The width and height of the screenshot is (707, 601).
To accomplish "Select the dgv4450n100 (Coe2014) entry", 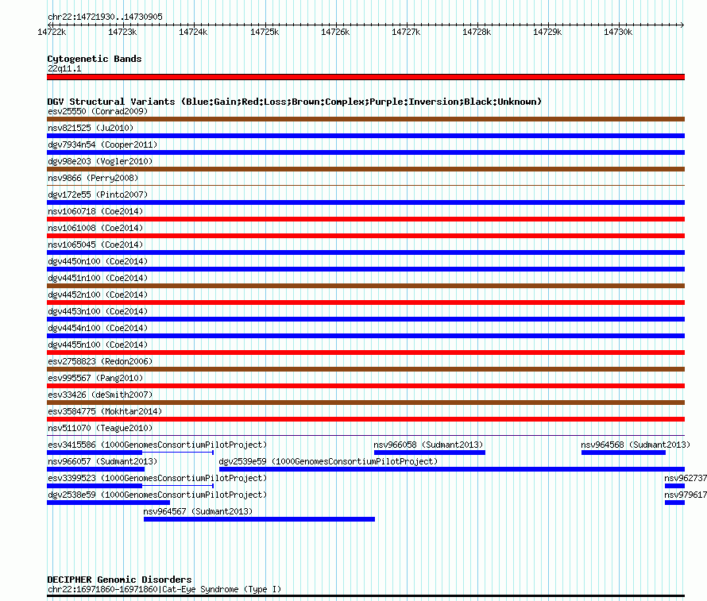I will [98, 261].
